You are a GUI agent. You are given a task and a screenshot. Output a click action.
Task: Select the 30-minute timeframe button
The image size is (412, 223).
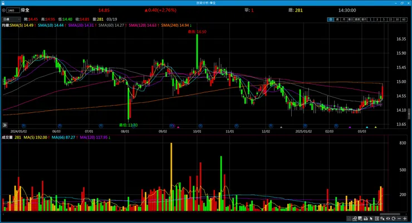(397, 19)
